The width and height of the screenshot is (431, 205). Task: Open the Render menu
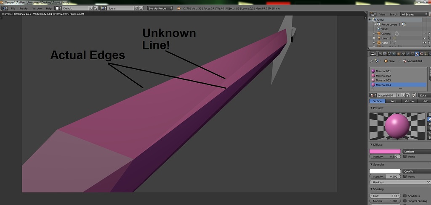pyautogui.click(x=24, y=8)
